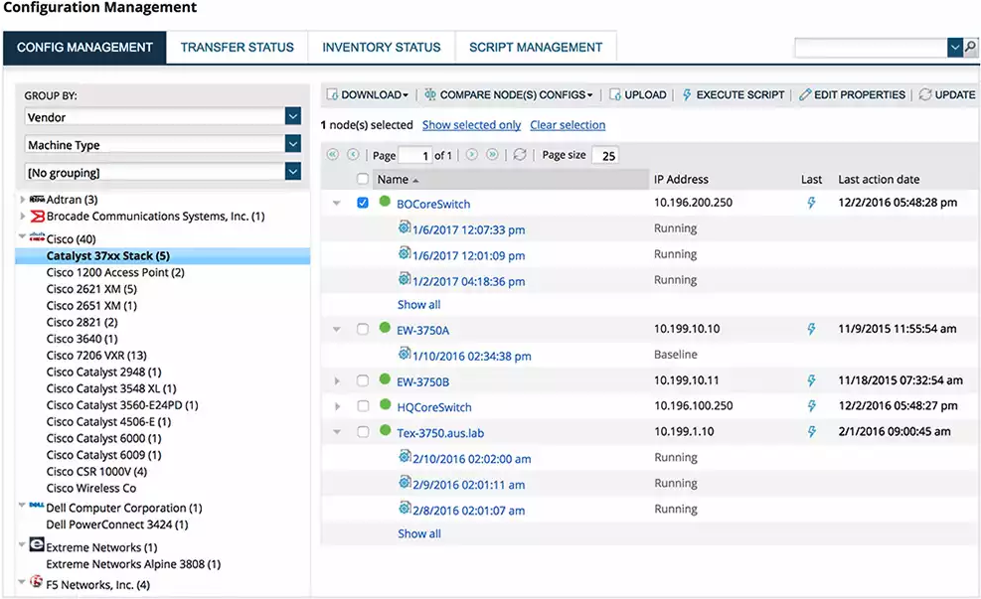Check the EW-3750A checkbox

click(x=363, y=329)
